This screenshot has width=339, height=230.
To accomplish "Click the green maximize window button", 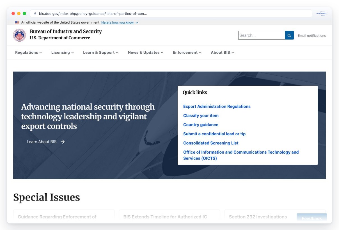I will (24, 13).
